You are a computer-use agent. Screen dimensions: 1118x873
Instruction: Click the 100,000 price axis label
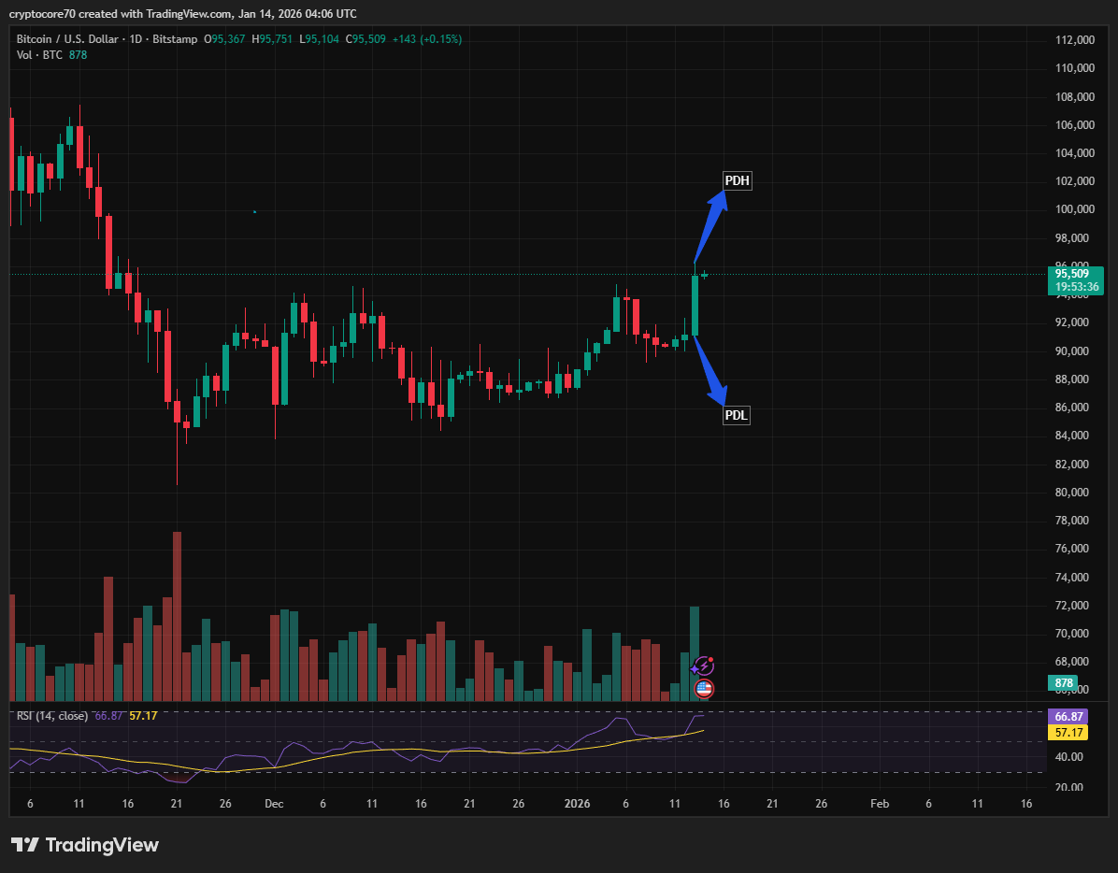click(x=1075, y=209)
